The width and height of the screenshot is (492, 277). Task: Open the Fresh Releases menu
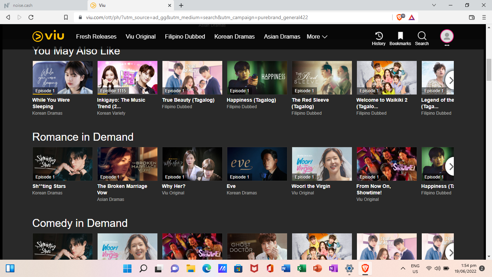[x=96, y=36]
